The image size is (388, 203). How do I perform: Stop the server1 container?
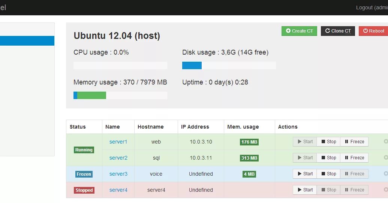pyautogui.click(x=328, y=142)
